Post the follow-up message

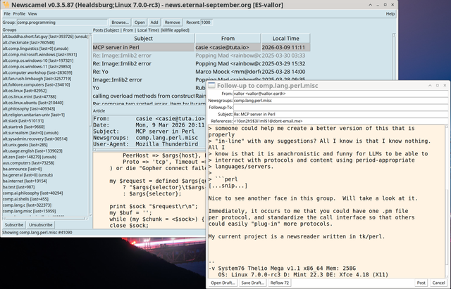pyautogui.click(x=421, y=283)
